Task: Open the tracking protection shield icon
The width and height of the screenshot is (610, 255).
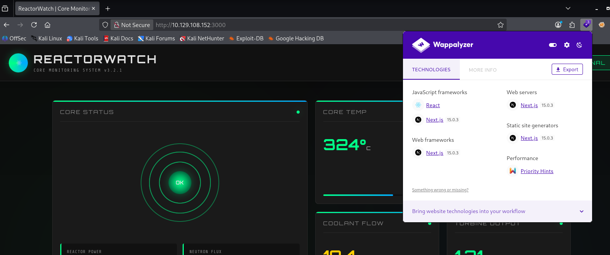Action: click(105, 25)
